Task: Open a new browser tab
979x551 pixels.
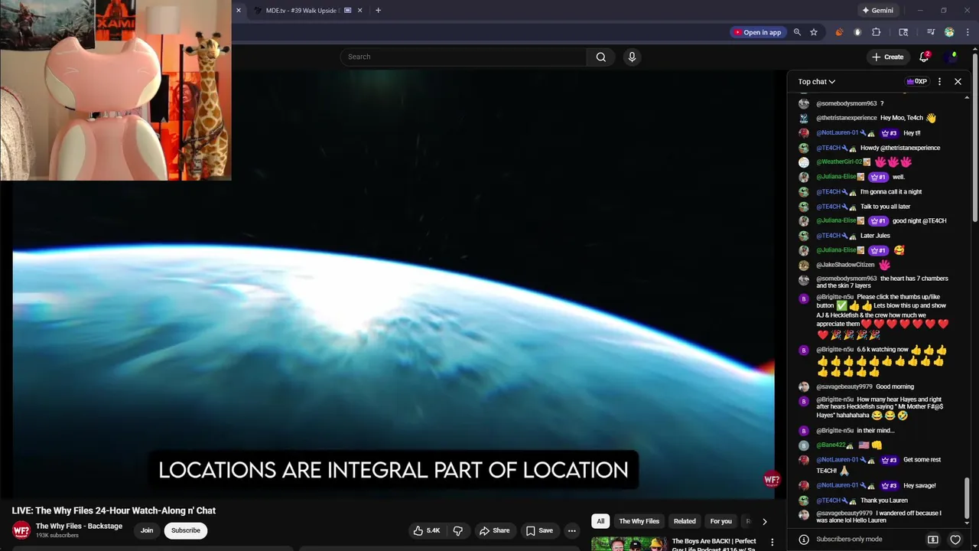Action: click(x=378, y=11)
